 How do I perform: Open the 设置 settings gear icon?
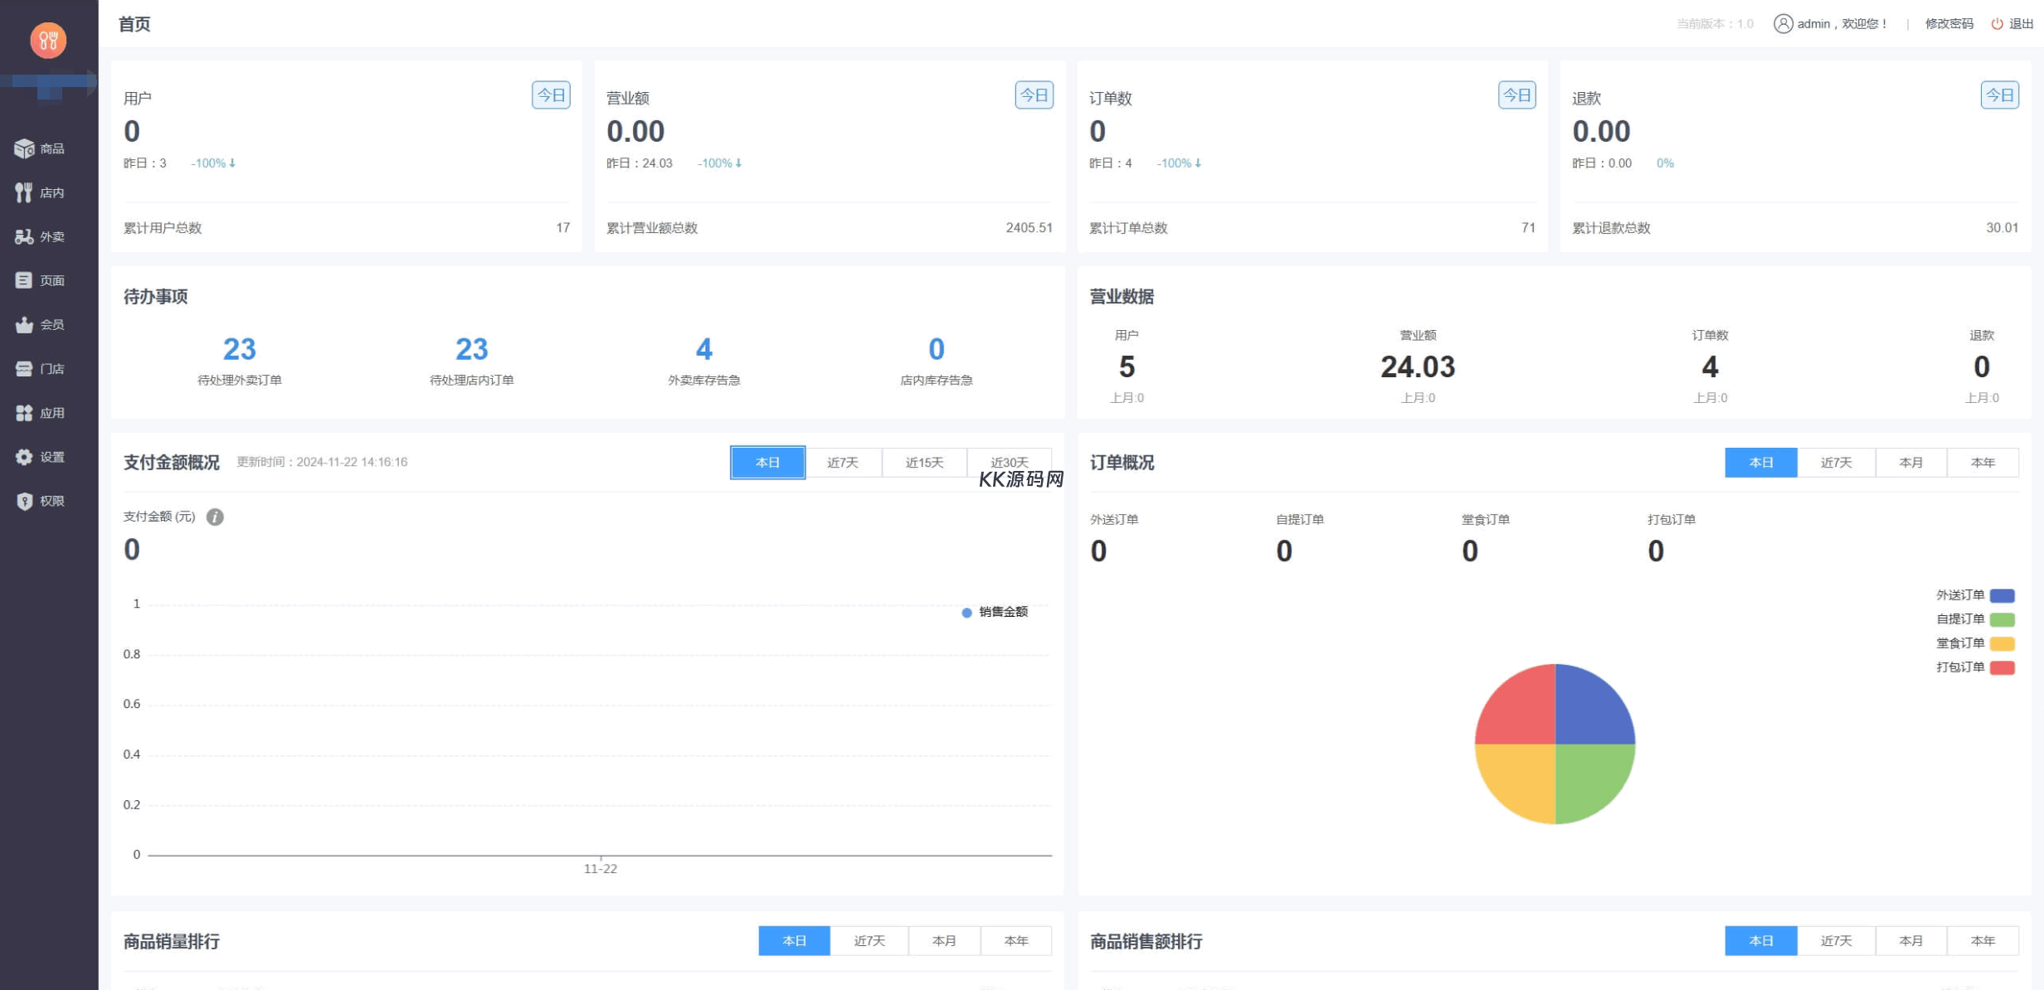coord(24,456)
